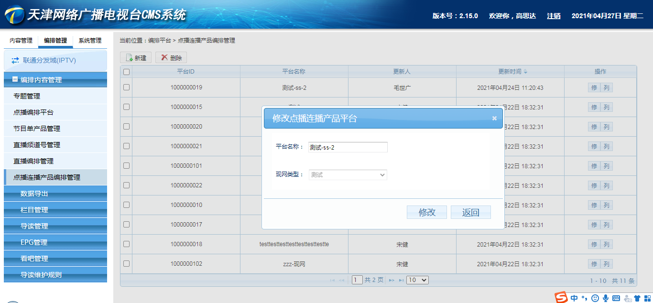Click 修 for row 1000000018
Viewport: 653px width, 303px height.
click(594, 245)
